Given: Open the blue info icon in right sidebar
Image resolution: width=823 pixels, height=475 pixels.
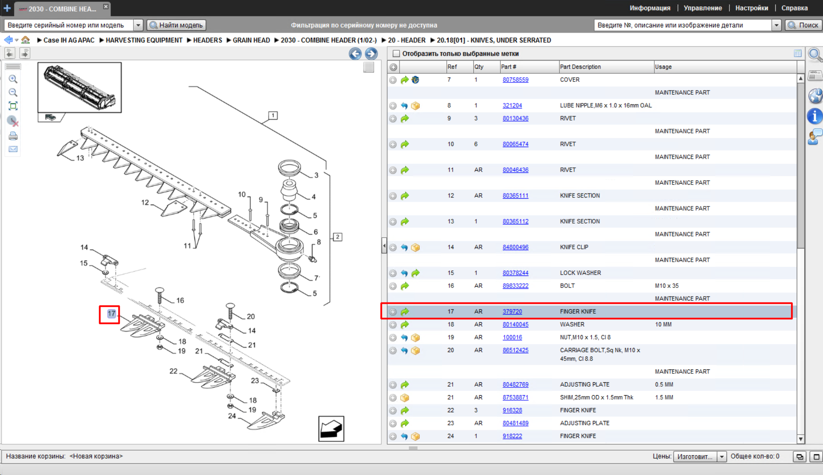Looking at the screenshot, I should pyautogui.click(x=815, y=116).
